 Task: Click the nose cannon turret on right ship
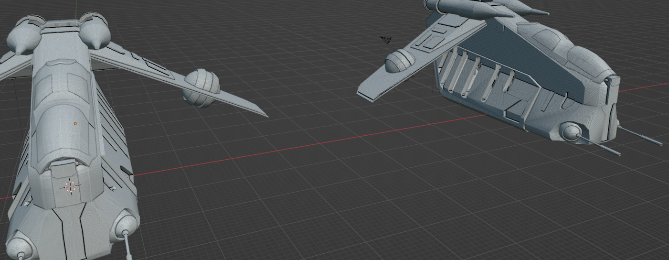(570, 132)
